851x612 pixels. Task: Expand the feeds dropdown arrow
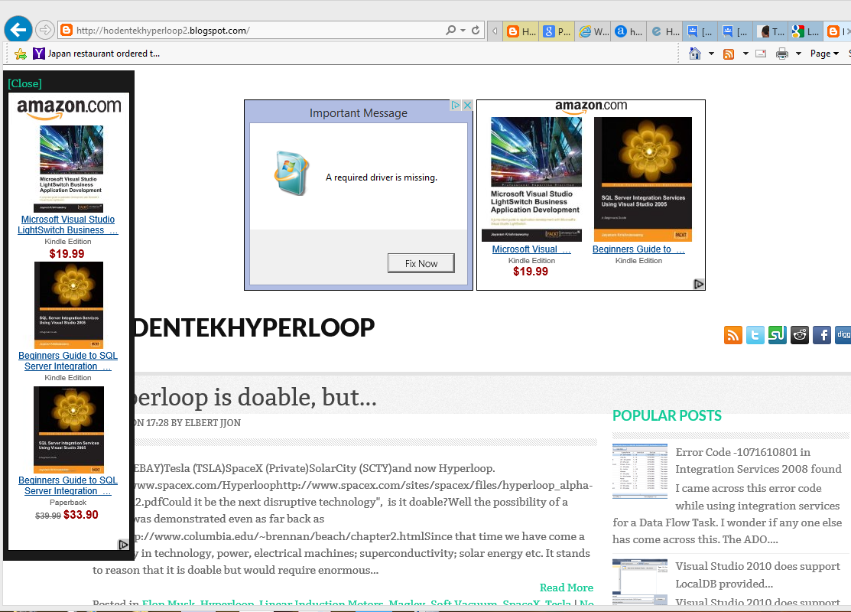[x=745, y=54]
